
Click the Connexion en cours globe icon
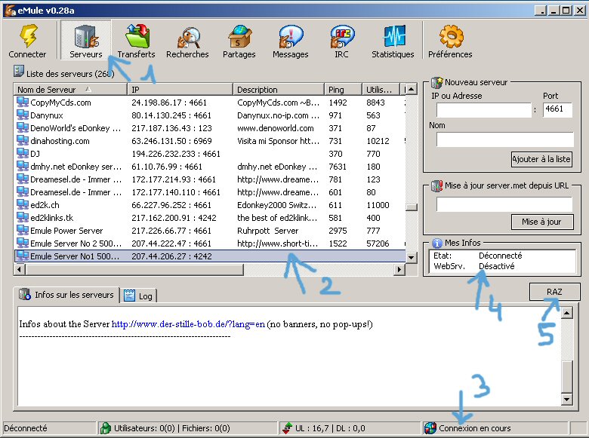(430, 428)
